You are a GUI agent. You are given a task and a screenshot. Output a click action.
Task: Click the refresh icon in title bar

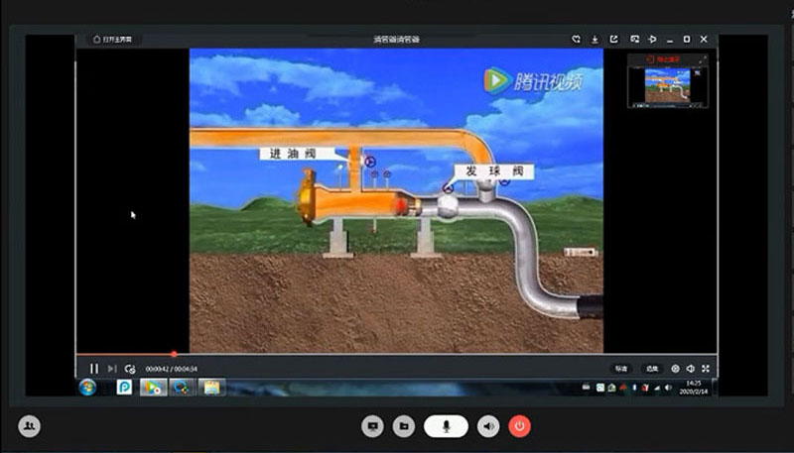(x=575, y=40)
